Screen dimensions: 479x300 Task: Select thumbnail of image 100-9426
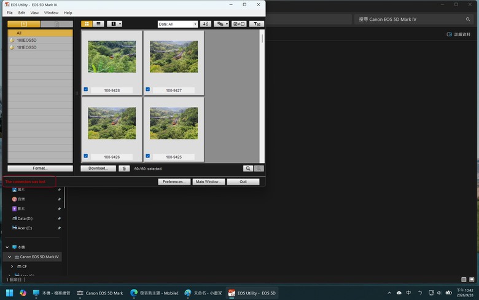tap(112, 123)
